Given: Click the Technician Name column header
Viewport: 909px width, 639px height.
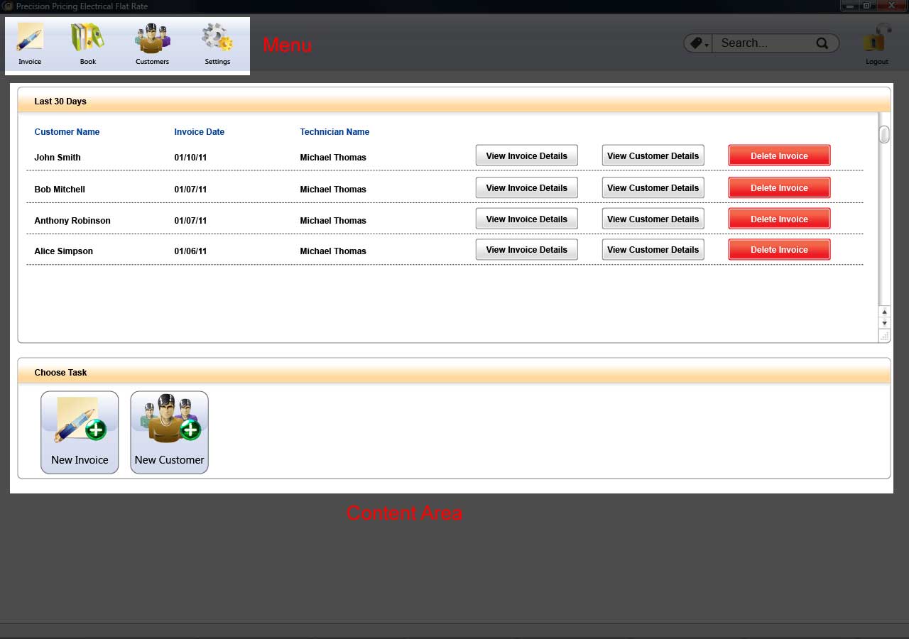Looking at the screenshot, I should (x=334, y=132).
